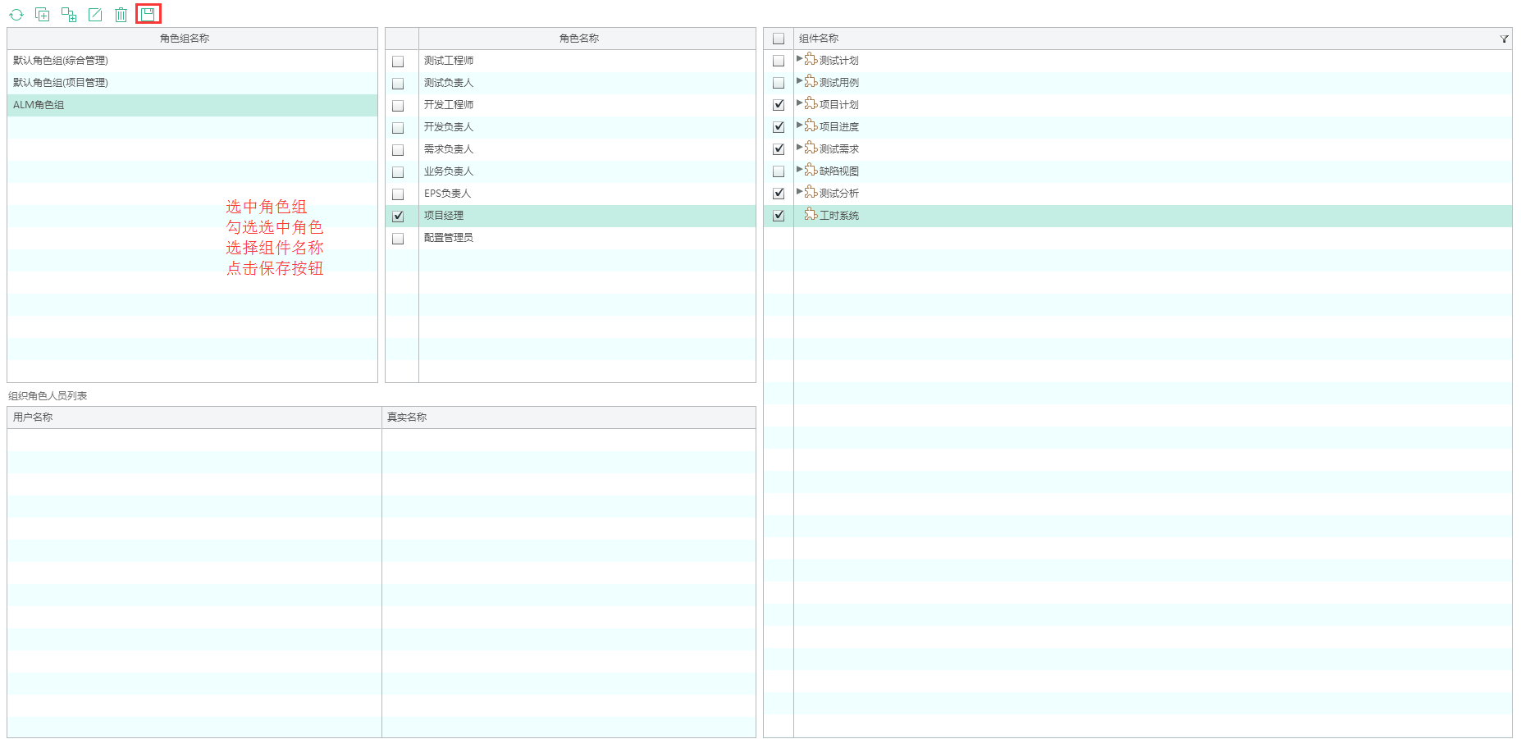Uncheck the 项目经理 role checkbox
The width and height of the screenshot is (1521, 739).
pos(398,217)
